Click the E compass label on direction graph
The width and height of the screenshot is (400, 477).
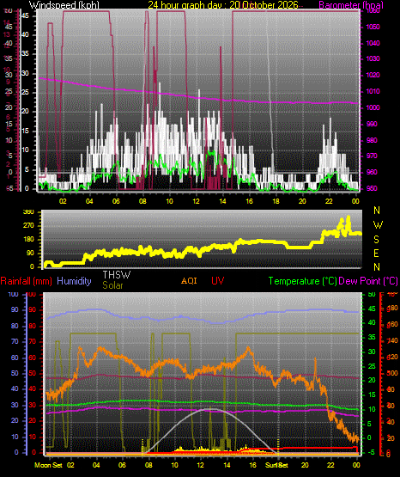376,253
